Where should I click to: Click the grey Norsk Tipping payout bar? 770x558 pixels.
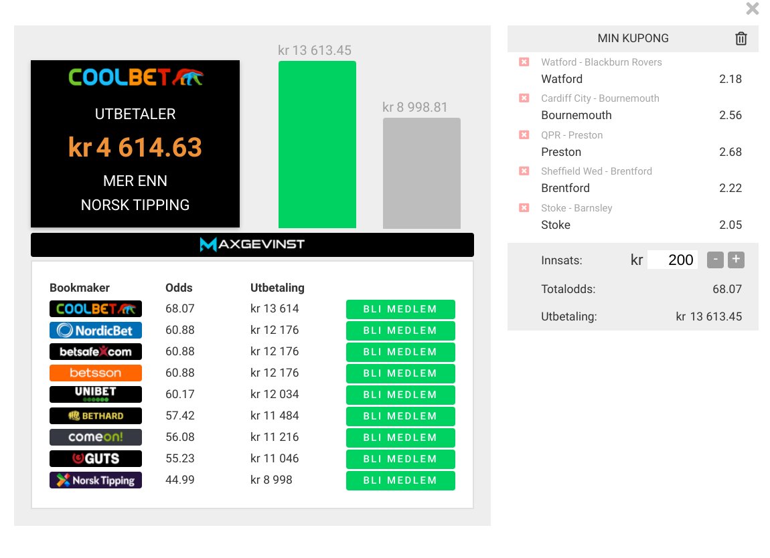point(422,173)
